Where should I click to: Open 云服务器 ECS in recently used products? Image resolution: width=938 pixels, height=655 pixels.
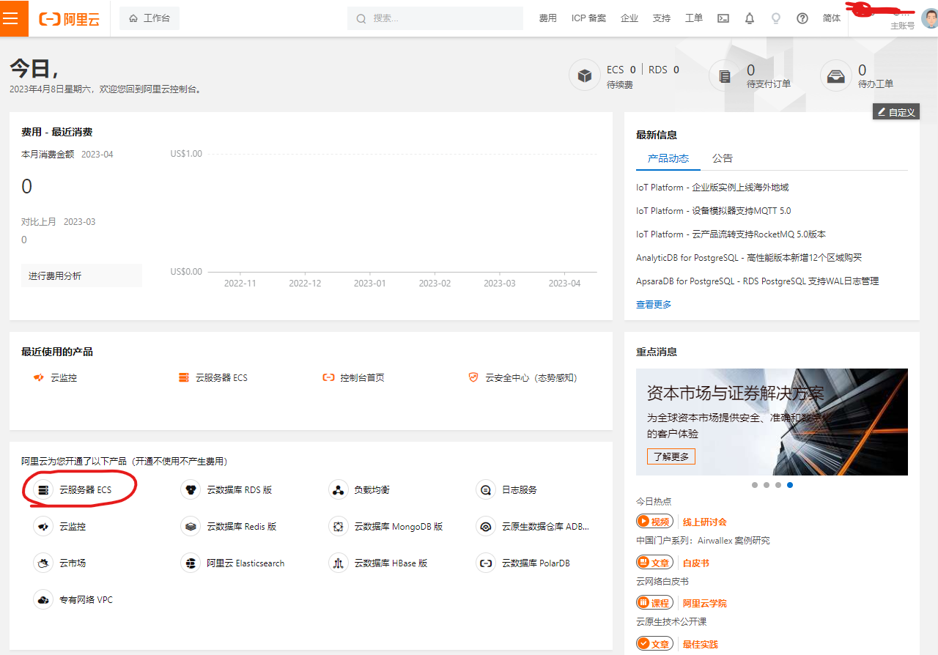click(x=213, y=378)
